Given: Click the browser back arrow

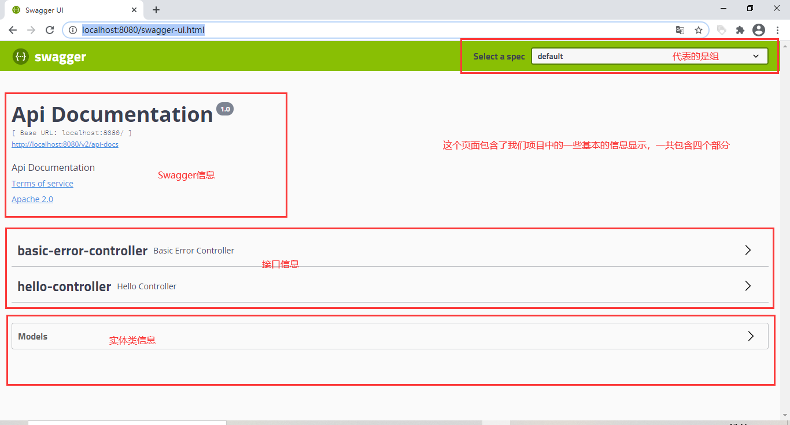Looking at the screenshot, I should pyautogui.click(x=13, y=30).
